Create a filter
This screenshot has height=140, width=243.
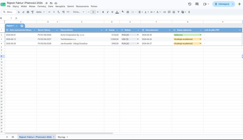(x=178, y=12)
